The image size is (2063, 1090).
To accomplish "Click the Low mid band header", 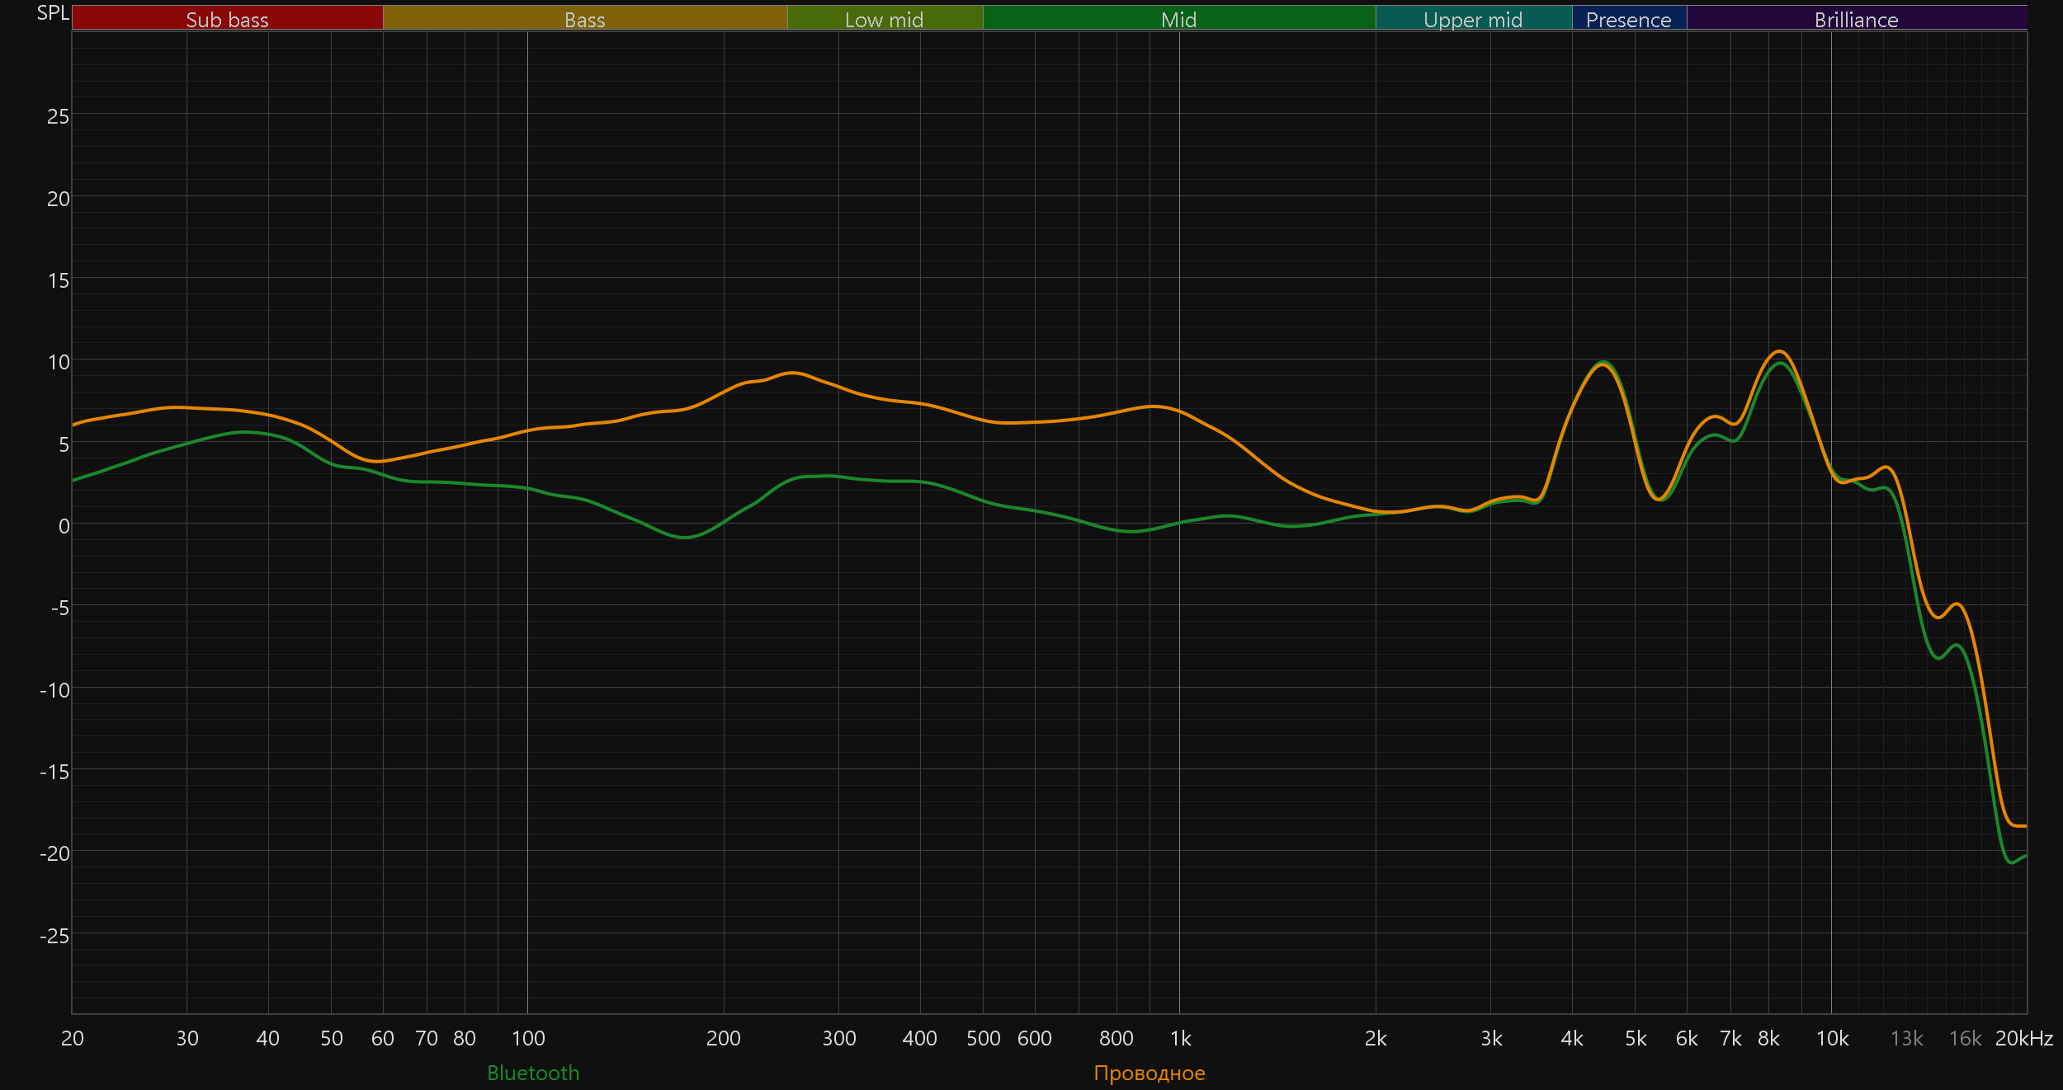I will click(x=884, y=19).
